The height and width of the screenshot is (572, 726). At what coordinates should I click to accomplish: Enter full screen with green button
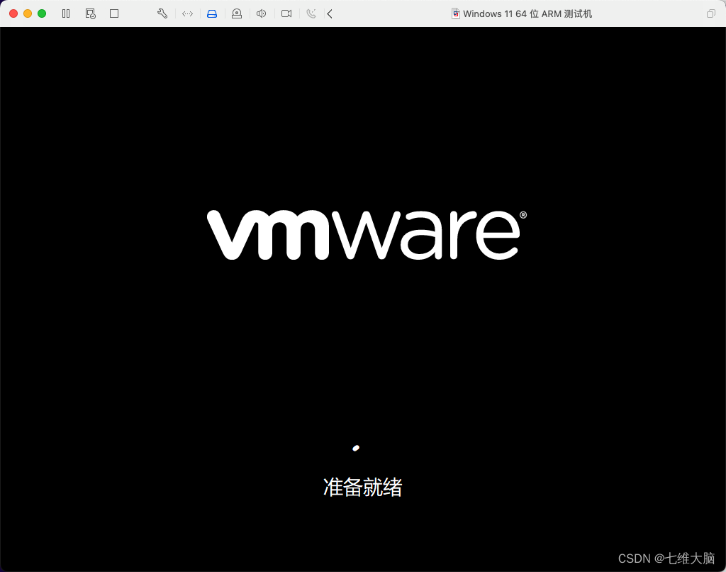[x=42, y=13]
